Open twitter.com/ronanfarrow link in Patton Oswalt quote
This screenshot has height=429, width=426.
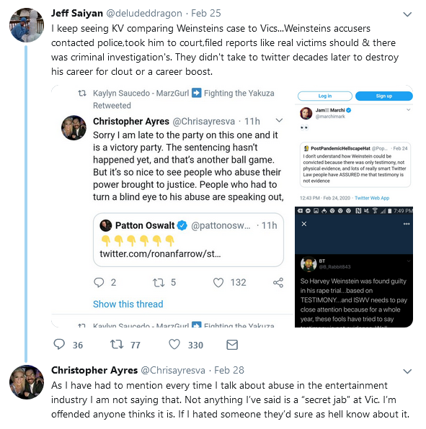pos(160,253)
